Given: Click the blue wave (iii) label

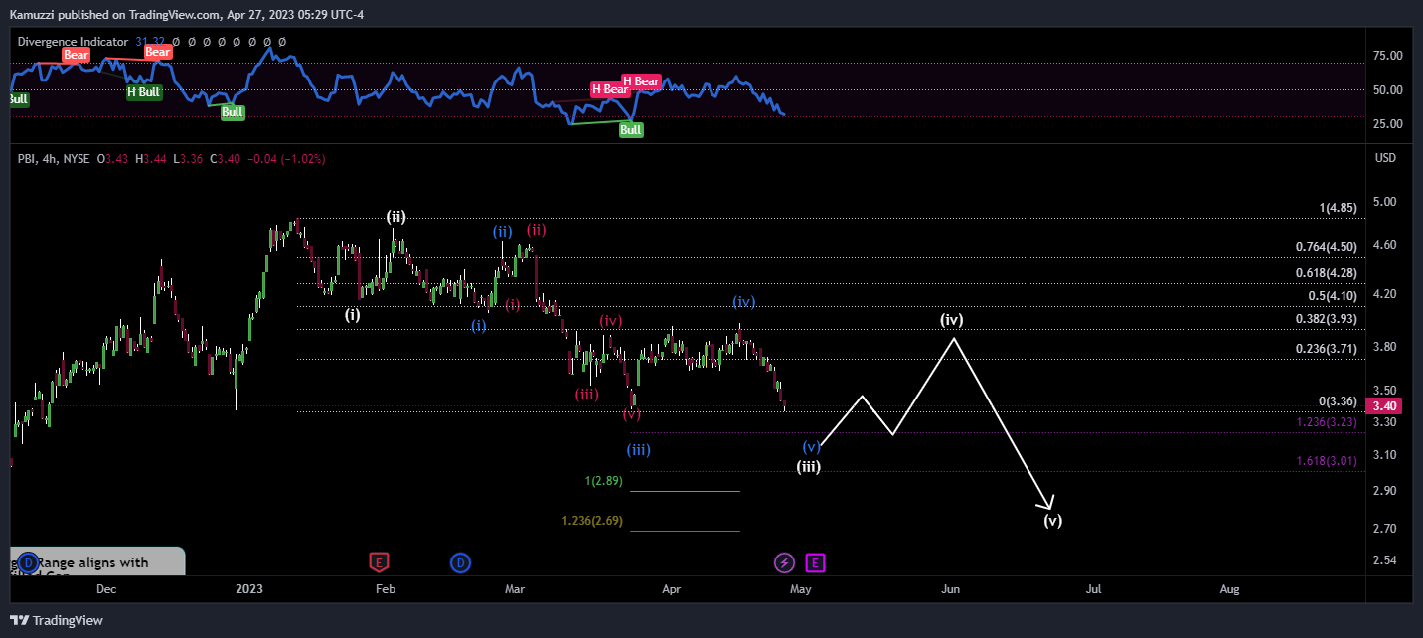Looking at the screenshot, I should (x=639, y=450).
